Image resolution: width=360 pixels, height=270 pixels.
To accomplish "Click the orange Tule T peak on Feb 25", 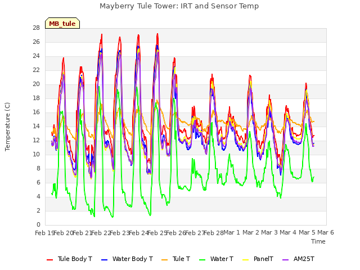I will (157, 100).
